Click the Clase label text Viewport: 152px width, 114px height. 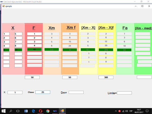[x=31, y=92]
